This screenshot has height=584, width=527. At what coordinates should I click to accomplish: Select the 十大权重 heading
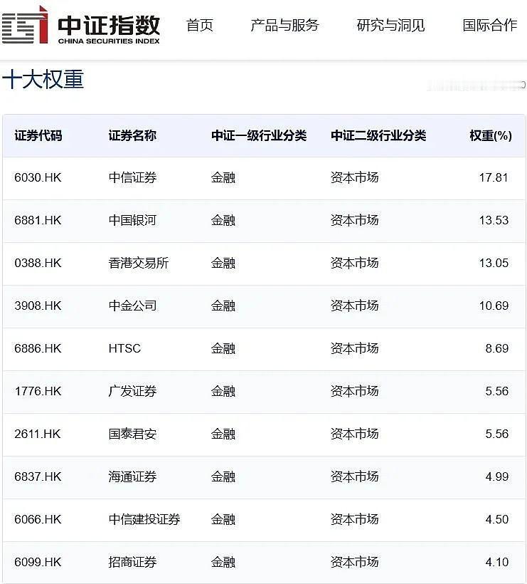43,79
